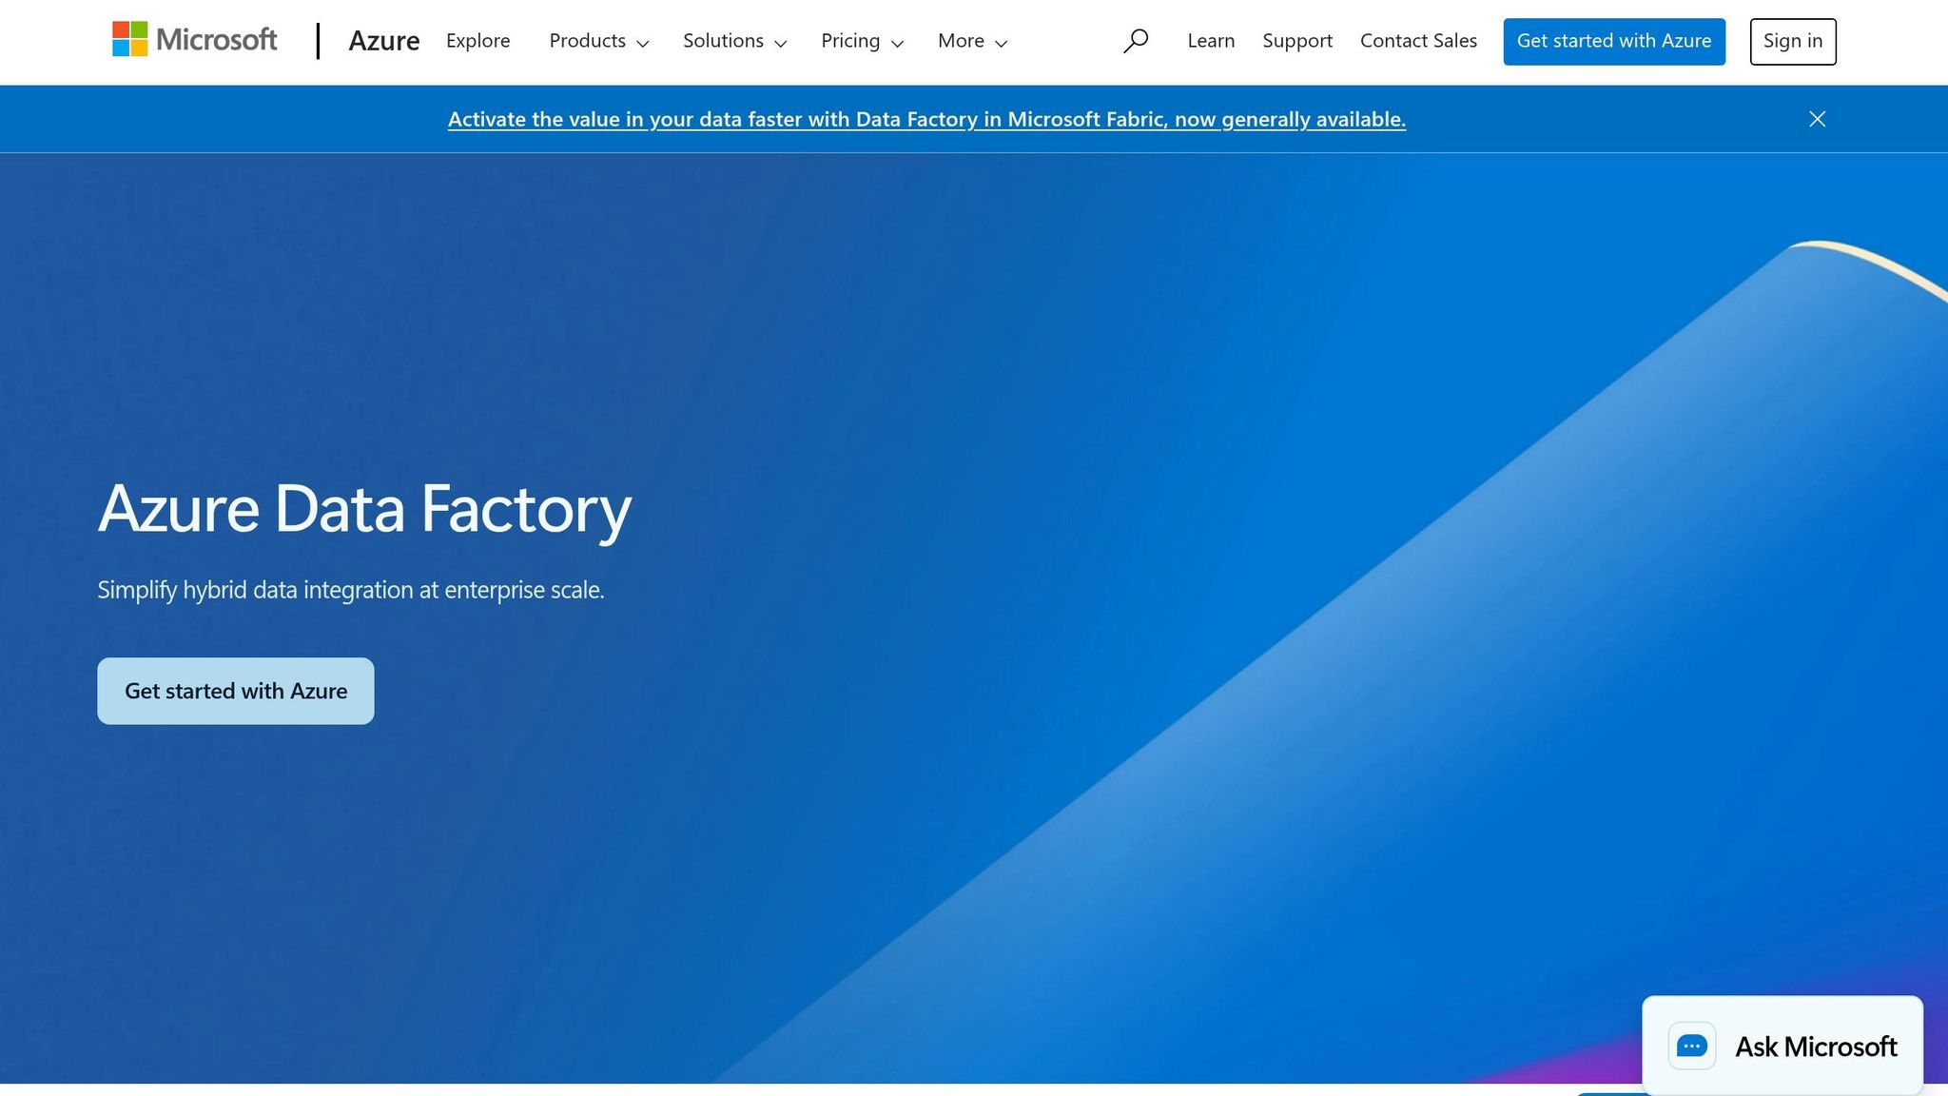Expand the Solutions dropdown
The image size is (1948, 1096).
click(x=735, y=41)
